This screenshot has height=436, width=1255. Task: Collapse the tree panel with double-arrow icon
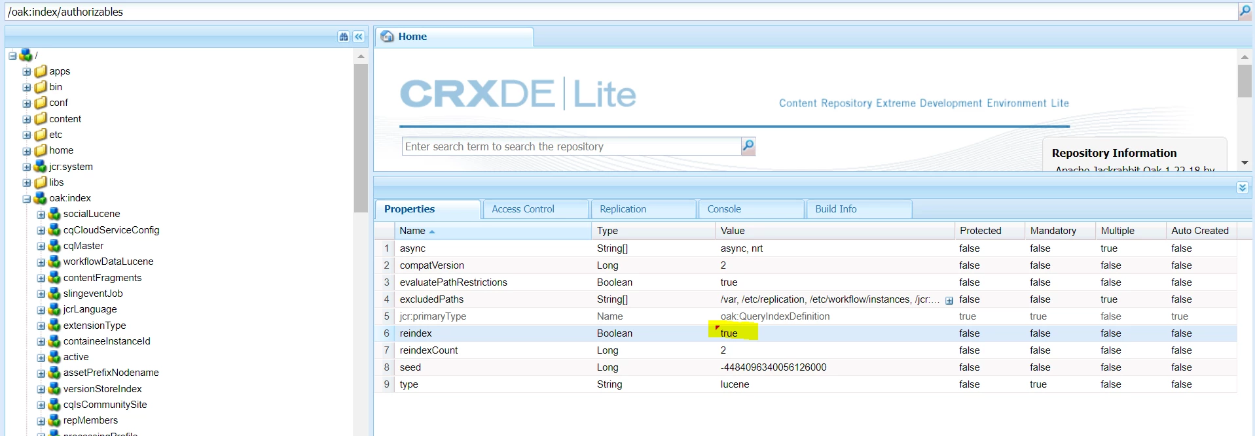(x=359, y=37)
